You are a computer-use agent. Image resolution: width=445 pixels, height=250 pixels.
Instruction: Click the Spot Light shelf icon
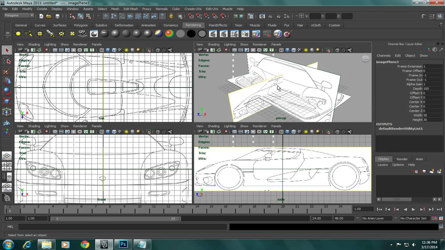click(50, 34)
